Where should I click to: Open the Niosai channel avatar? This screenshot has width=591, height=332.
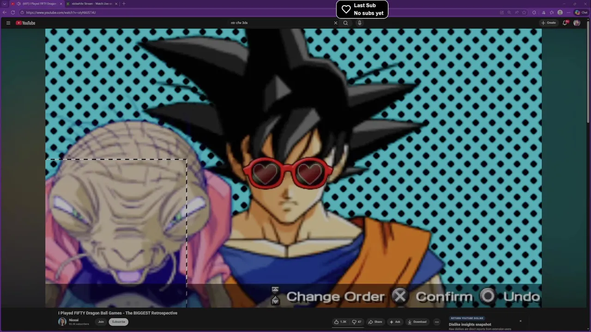pos(62,322)
